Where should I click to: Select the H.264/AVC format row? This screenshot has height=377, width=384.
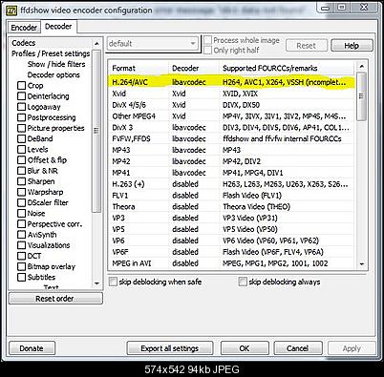coord(231,82)
